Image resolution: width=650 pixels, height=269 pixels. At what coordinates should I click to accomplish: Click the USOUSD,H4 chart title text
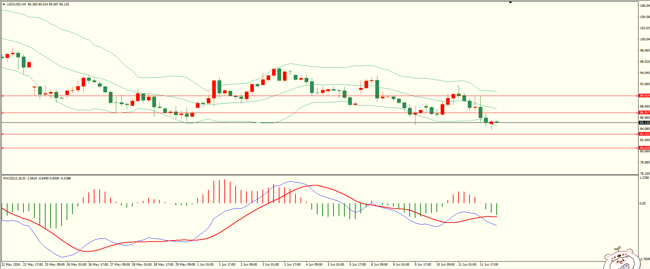tap(16, 4)
